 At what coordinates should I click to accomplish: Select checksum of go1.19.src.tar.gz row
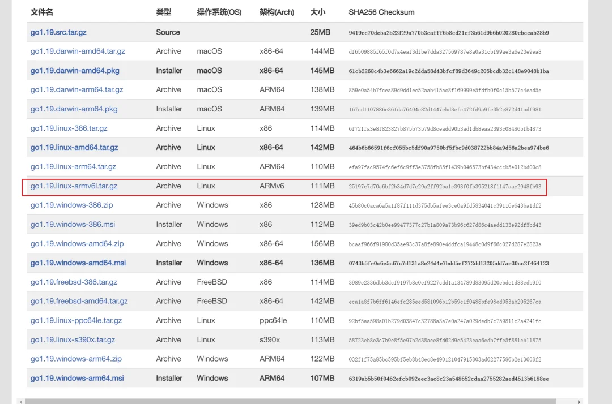449,33
